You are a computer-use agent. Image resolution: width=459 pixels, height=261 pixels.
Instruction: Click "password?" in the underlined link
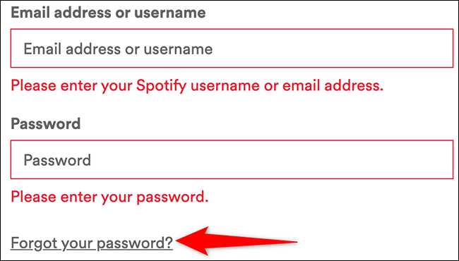pyautogui.click(x=135, y=243)
